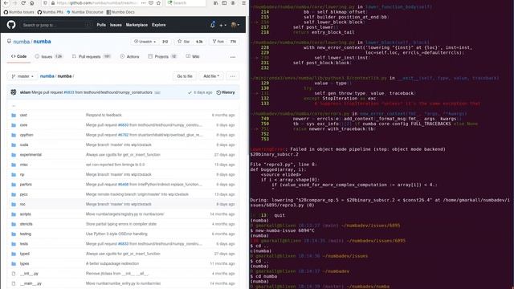Open the plus create-new dropdown
The image size is (514, 289).
(x=223, y=25)
